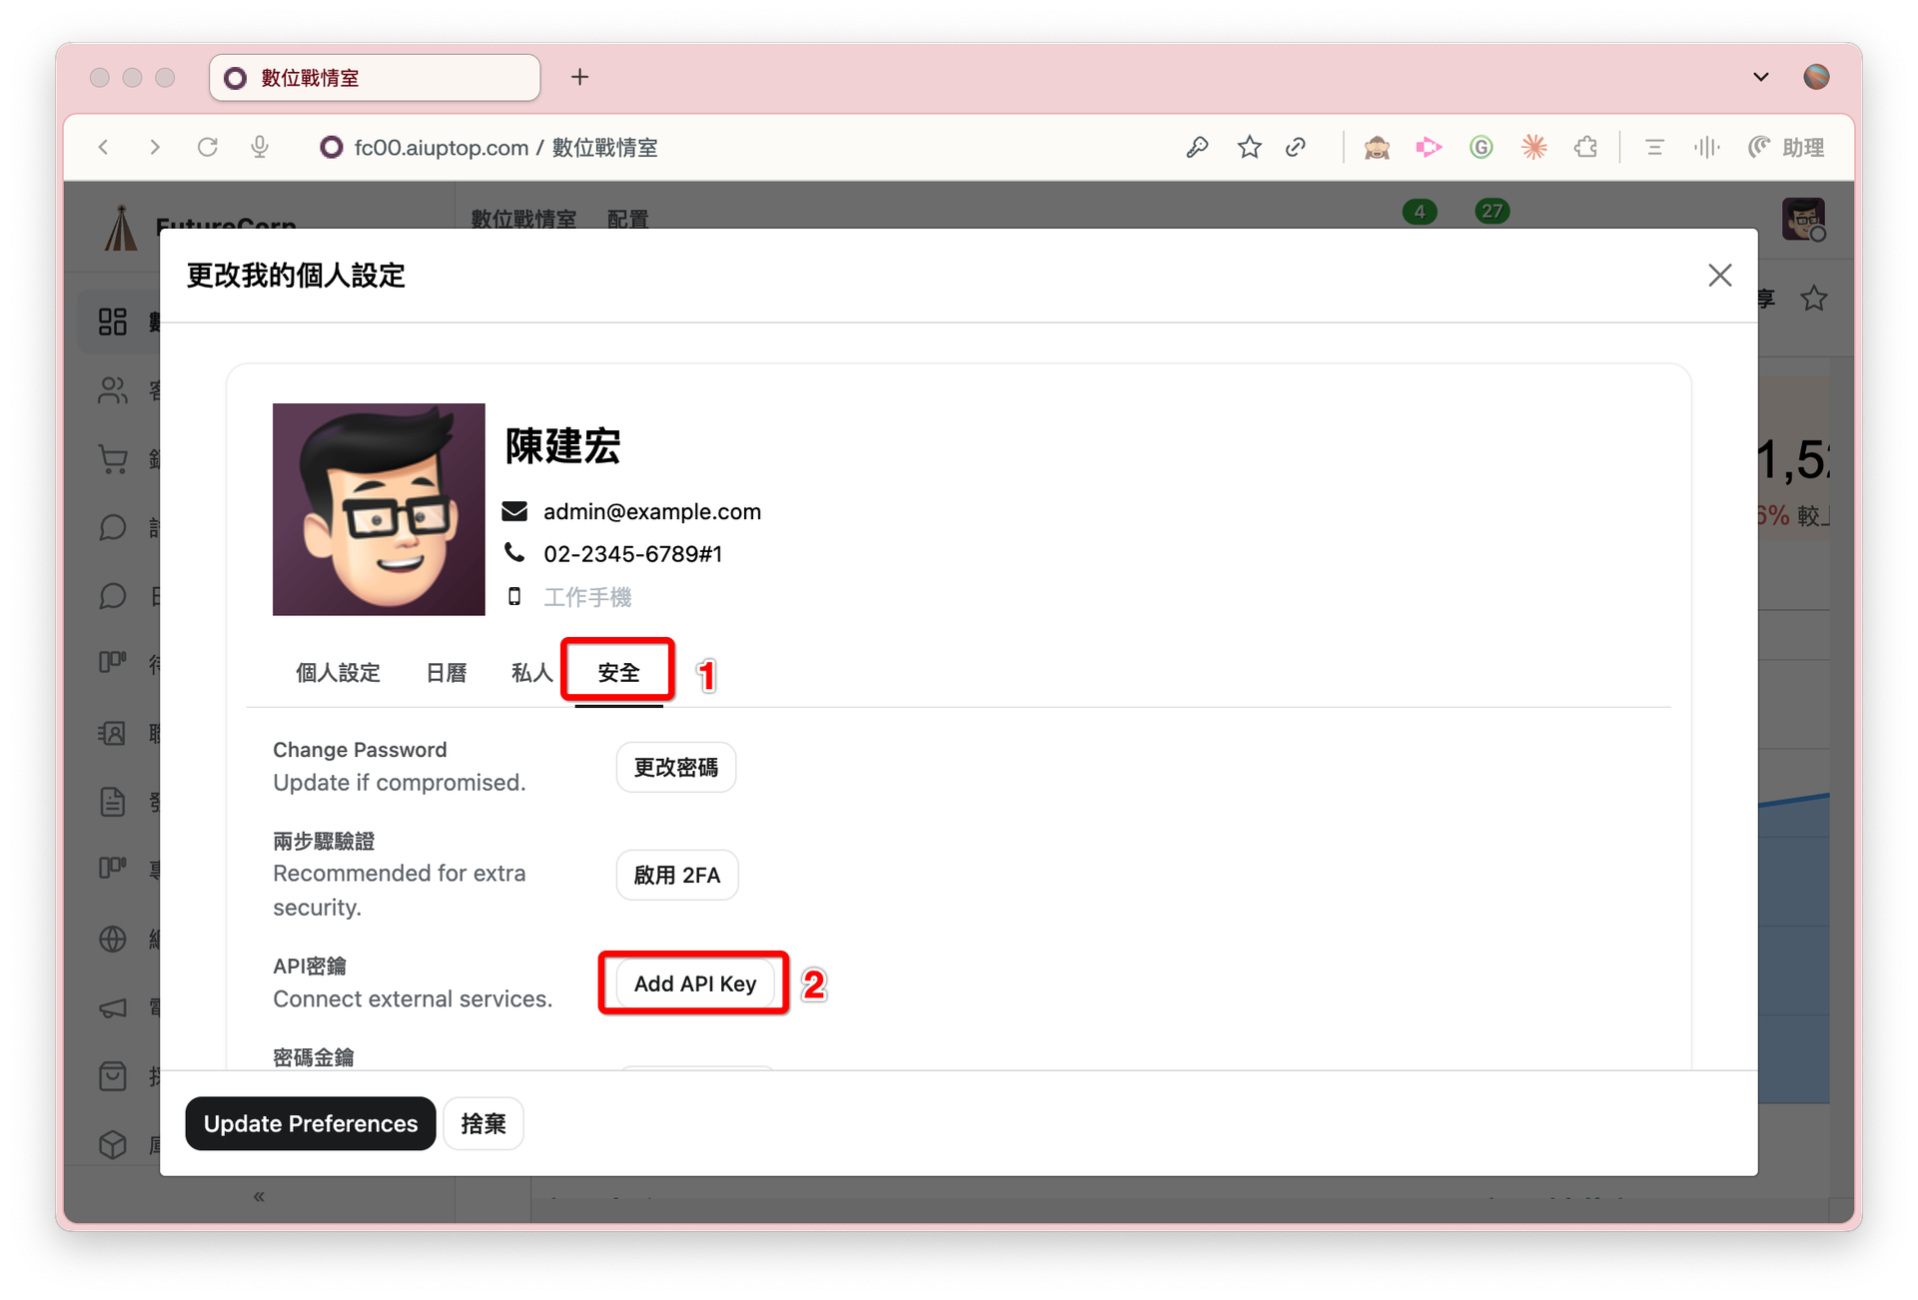Screen dimensions: 1918x1300
Task: Click the name 陳建宏
Action: tap(562, 446)
